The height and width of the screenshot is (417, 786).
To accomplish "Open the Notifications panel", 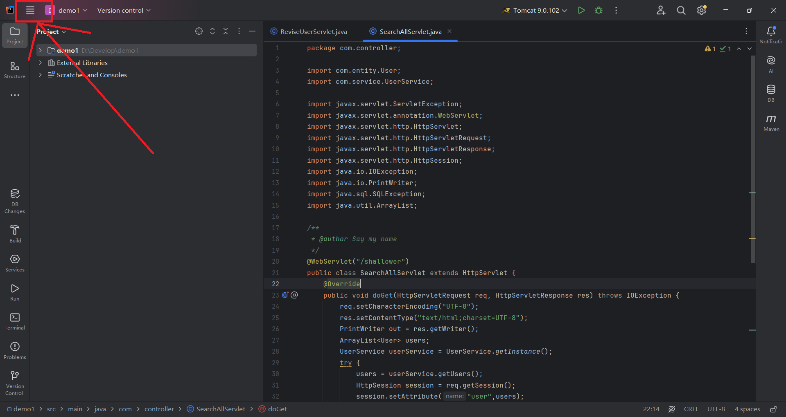I will (x=771, y=35).
